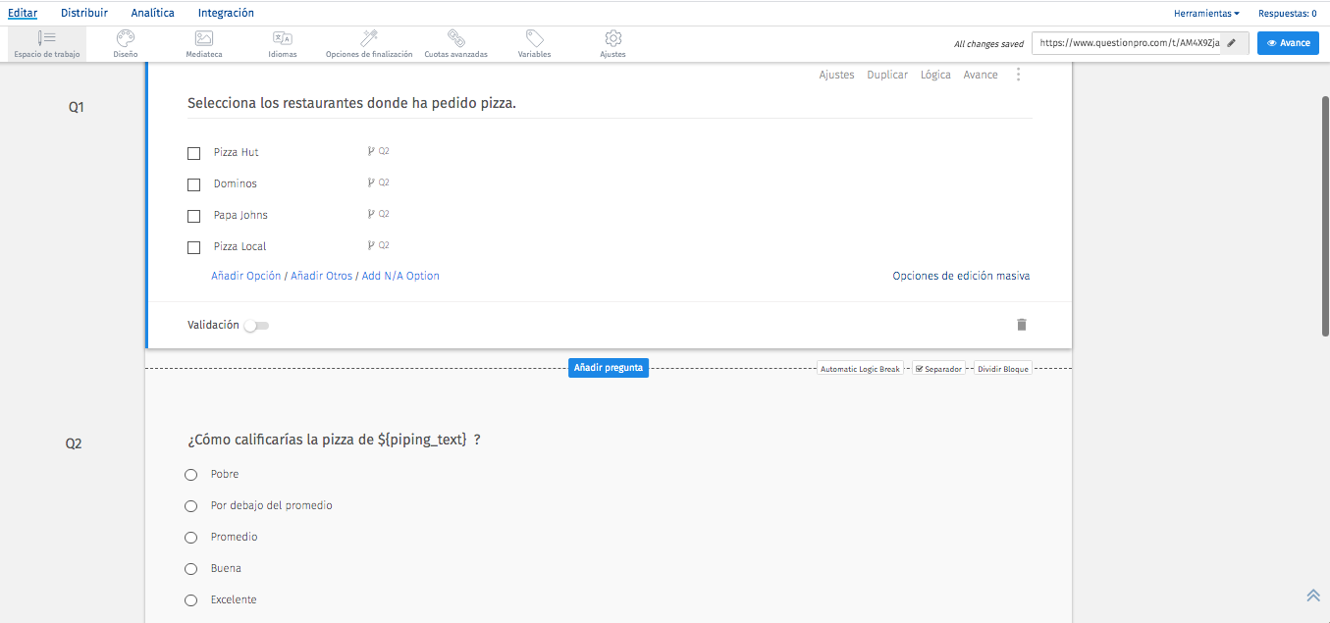Switch to the Distribuir tab
The height and width of the screenshot is (623, 1330).
coord(84,13)
